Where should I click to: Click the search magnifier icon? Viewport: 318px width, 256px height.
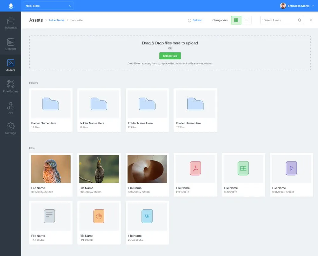299,20
